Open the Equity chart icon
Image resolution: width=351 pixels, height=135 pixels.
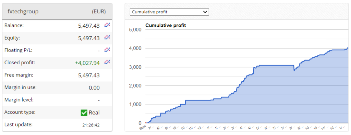tap(107, 37)
